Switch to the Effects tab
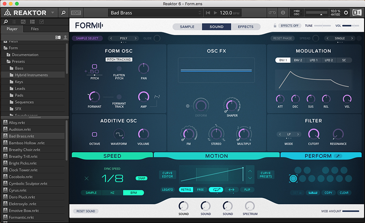The height and width of the screenshot is (223, 365). (x=245, y=27)
